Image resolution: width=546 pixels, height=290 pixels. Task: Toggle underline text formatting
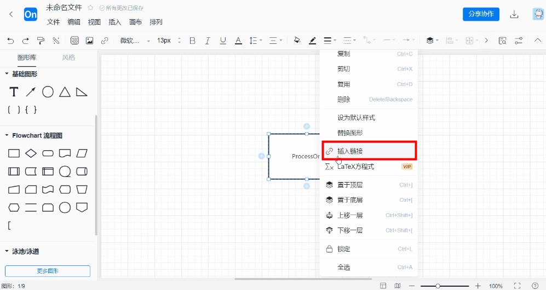(x=223, y=41)
